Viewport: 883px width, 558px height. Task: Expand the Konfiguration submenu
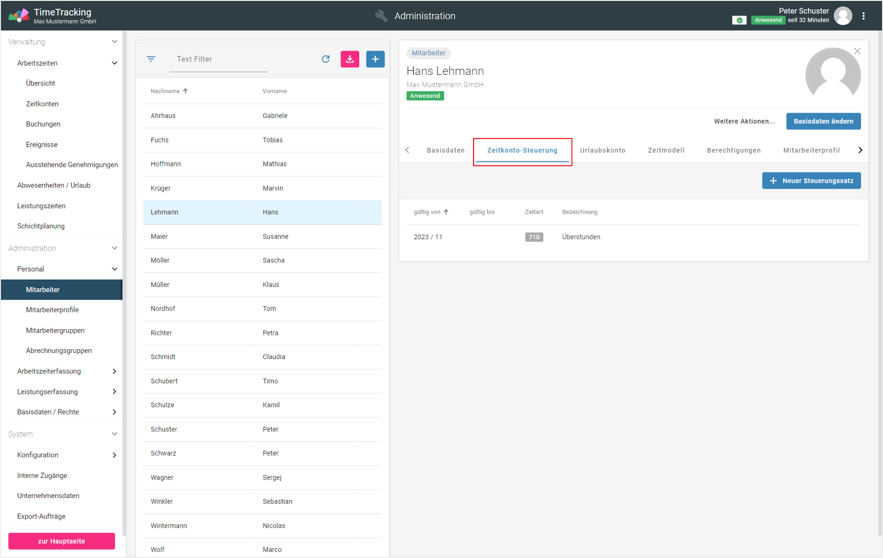coord(114,455)
